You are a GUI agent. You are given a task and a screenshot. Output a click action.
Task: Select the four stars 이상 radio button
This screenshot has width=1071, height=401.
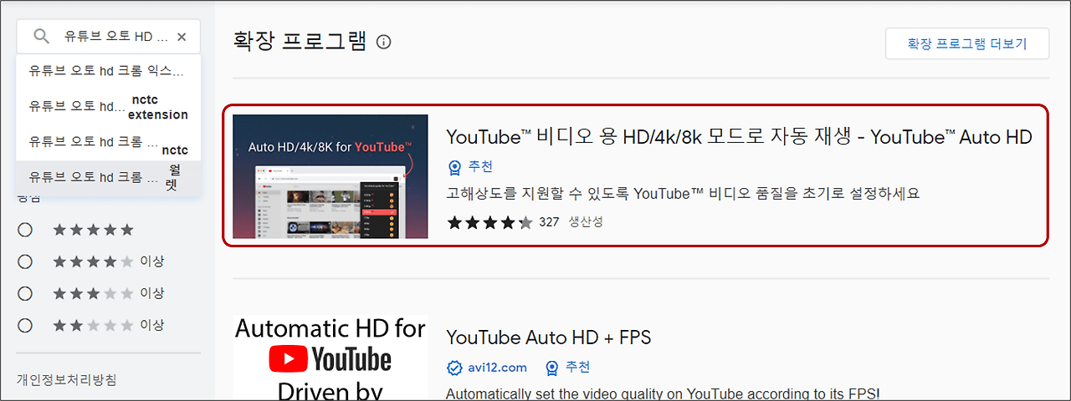25,261
